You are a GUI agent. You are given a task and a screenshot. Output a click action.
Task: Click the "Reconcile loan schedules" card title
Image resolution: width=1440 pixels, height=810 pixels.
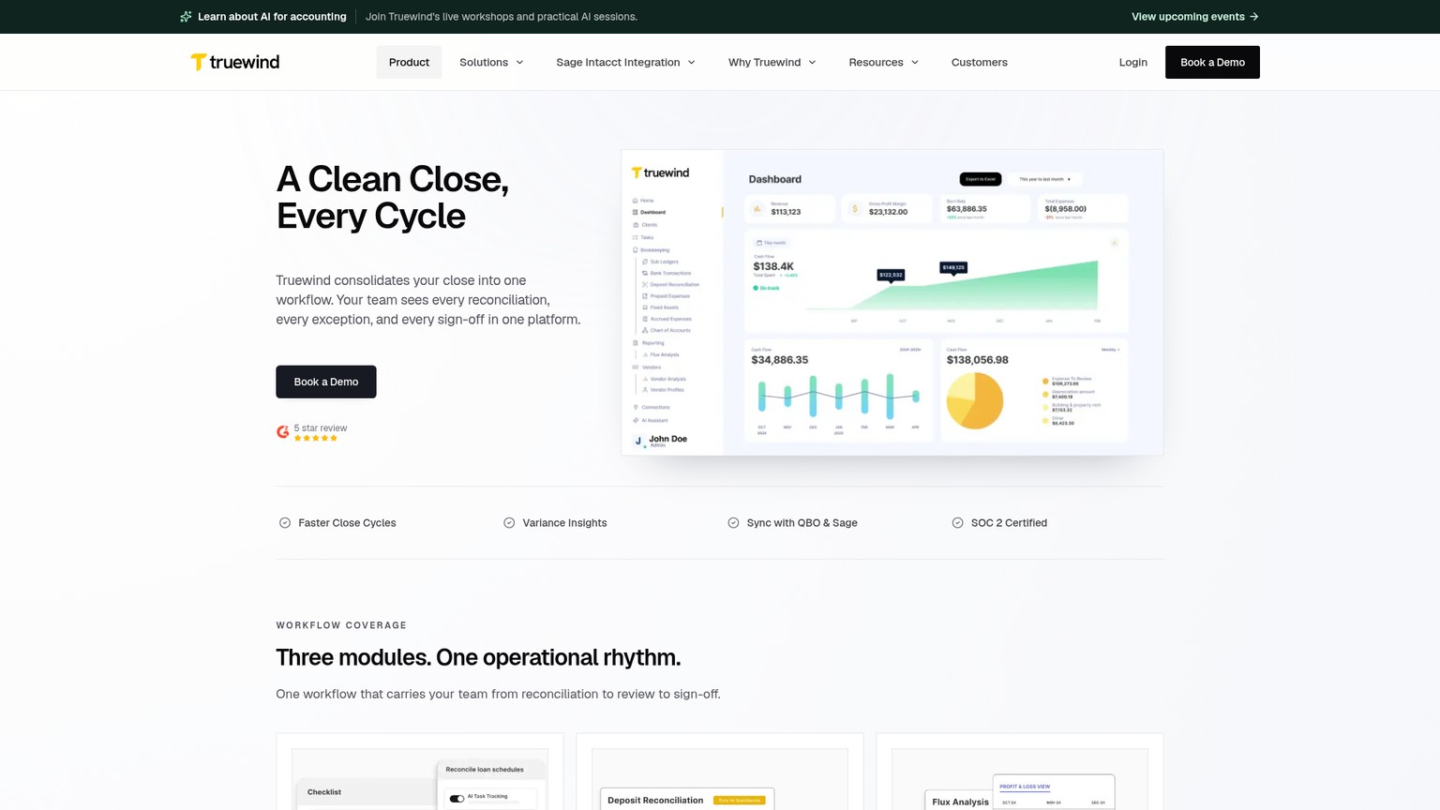[x=485, y=770]
